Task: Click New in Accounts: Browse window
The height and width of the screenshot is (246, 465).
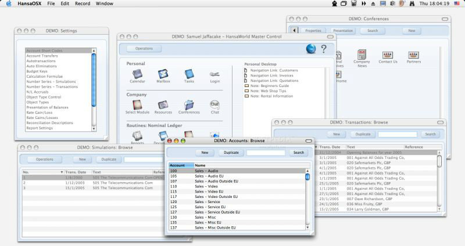Action: [x=205, y=153]
